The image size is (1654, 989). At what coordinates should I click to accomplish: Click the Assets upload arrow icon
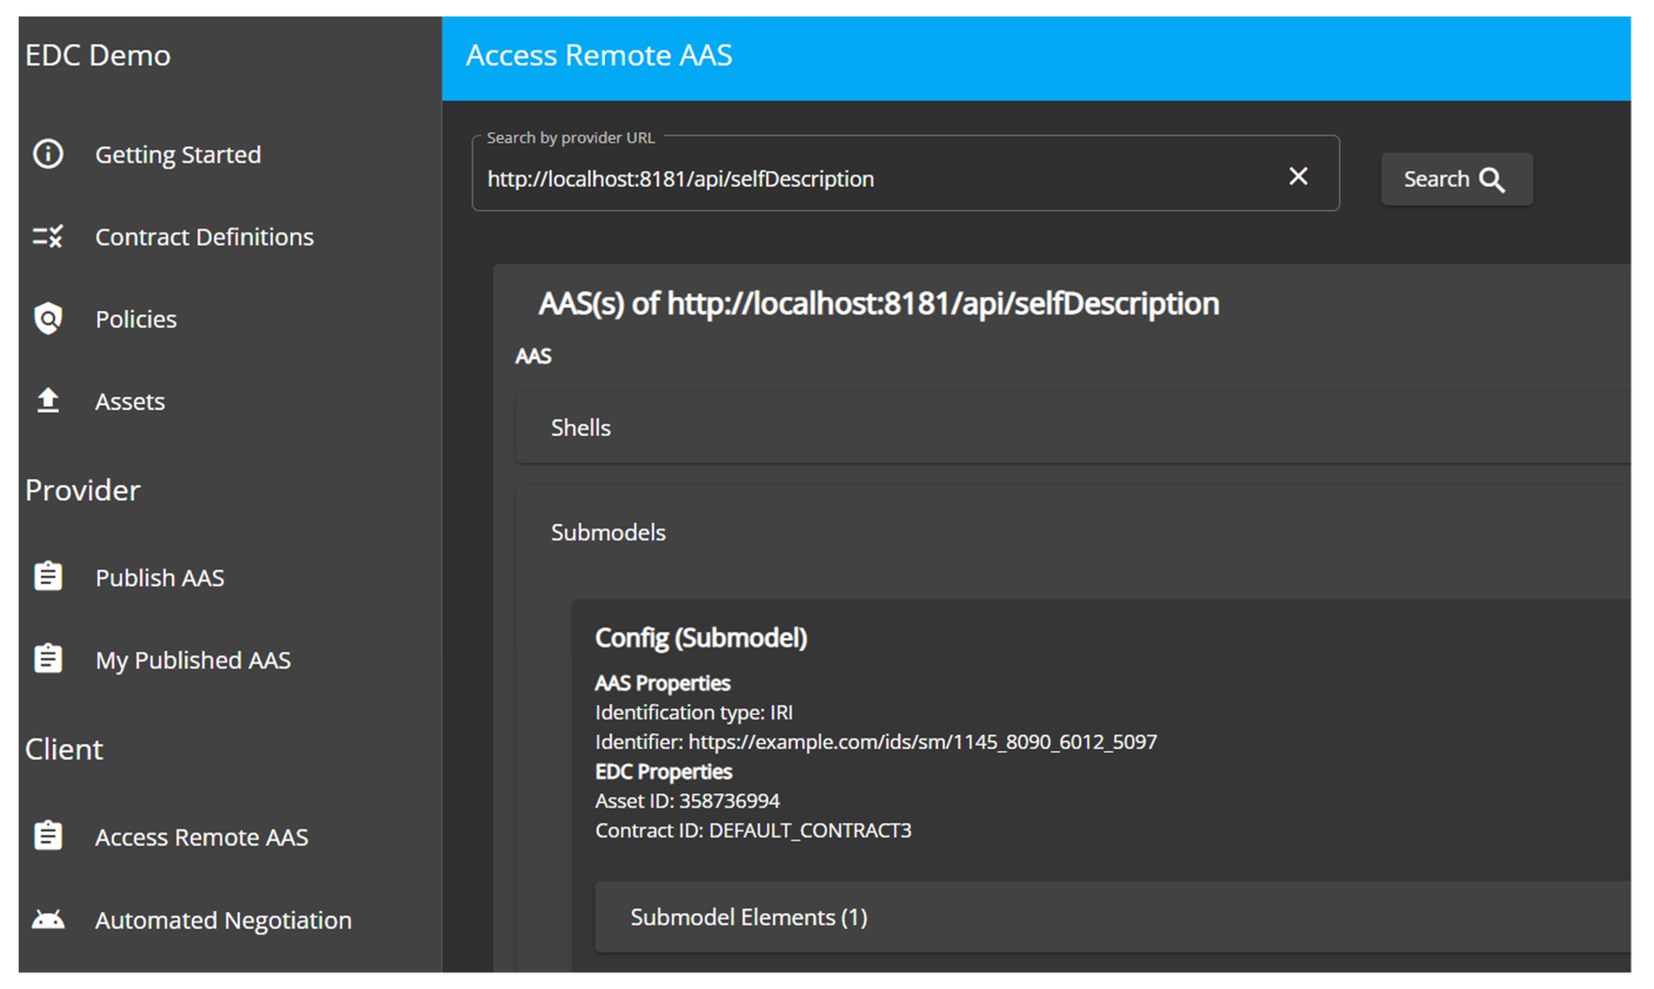click(48, 400)
